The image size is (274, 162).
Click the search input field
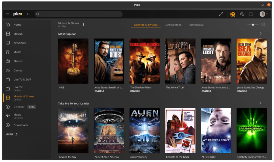tap(79, 14)
